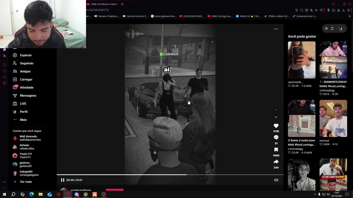Image resolution: width=353 pixels, height=198 pixels.
Task: Open O Bahia é muito bom video thumbnail
Action: 302,119
